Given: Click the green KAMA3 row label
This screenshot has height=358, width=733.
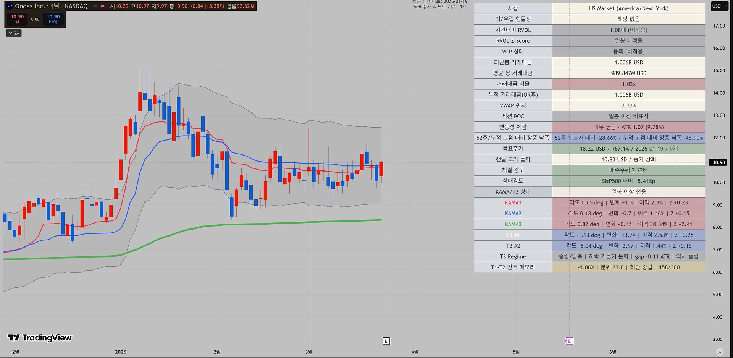Looking at the screenshot, I should coord(513,224).
